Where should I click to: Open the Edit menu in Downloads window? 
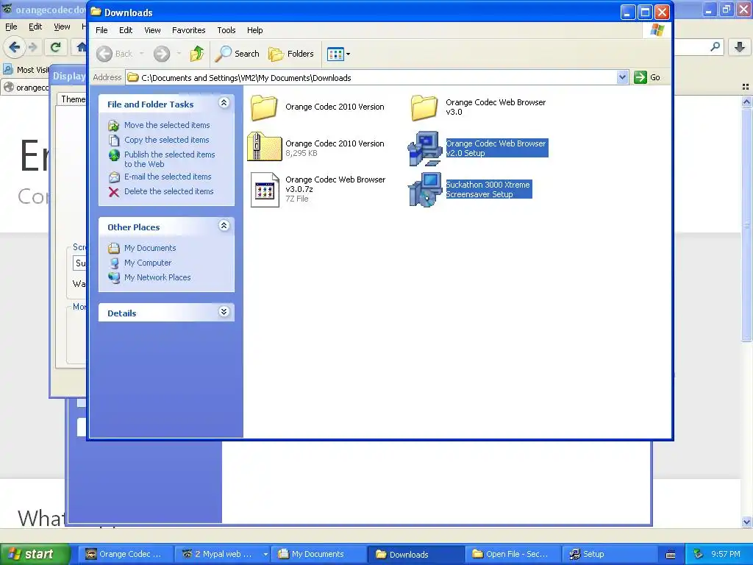tap(126, 29)
